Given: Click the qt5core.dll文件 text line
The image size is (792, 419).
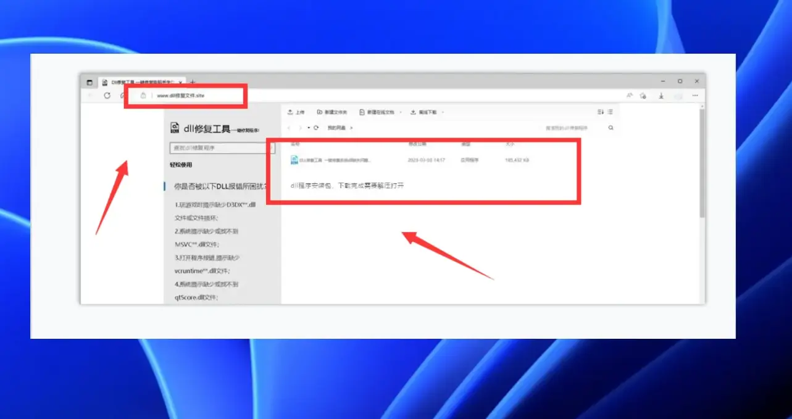Looking at the screenshot, I should click(x=196, y=297).
